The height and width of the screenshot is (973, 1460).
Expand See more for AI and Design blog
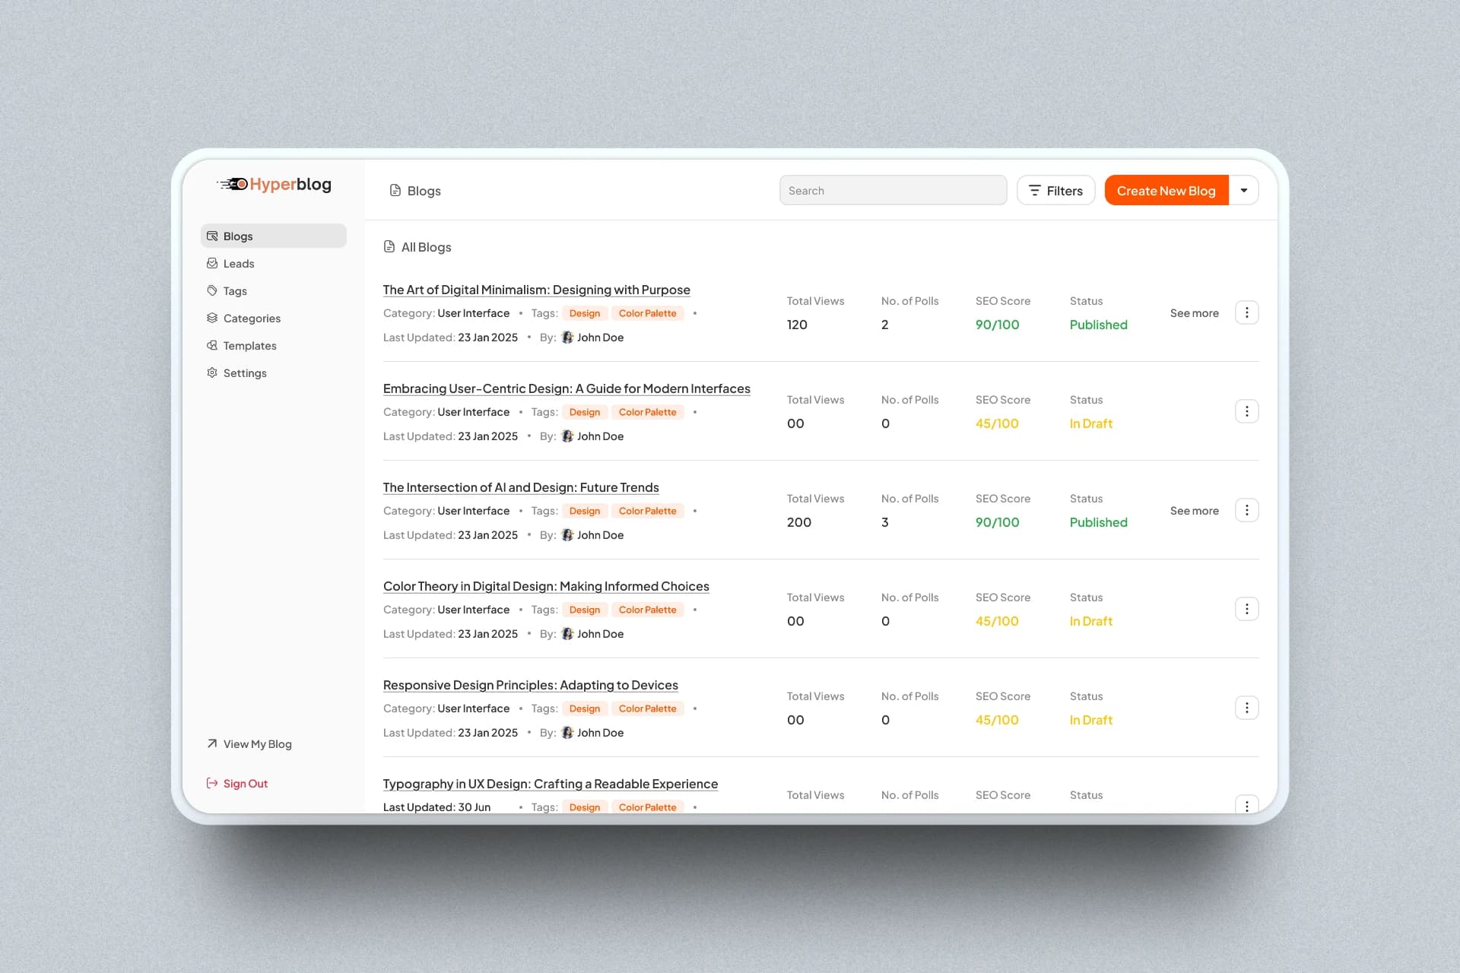1194,511
